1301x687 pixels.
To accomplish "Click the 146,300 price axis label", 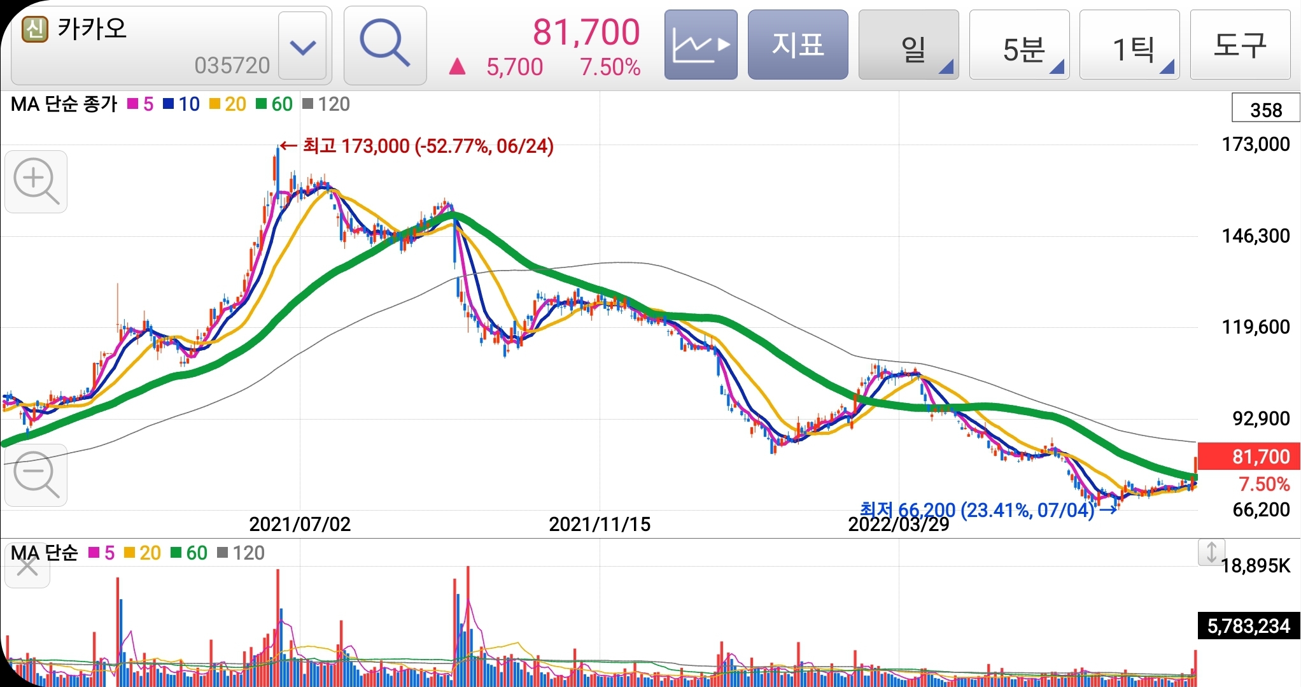I will point(1256,236).
